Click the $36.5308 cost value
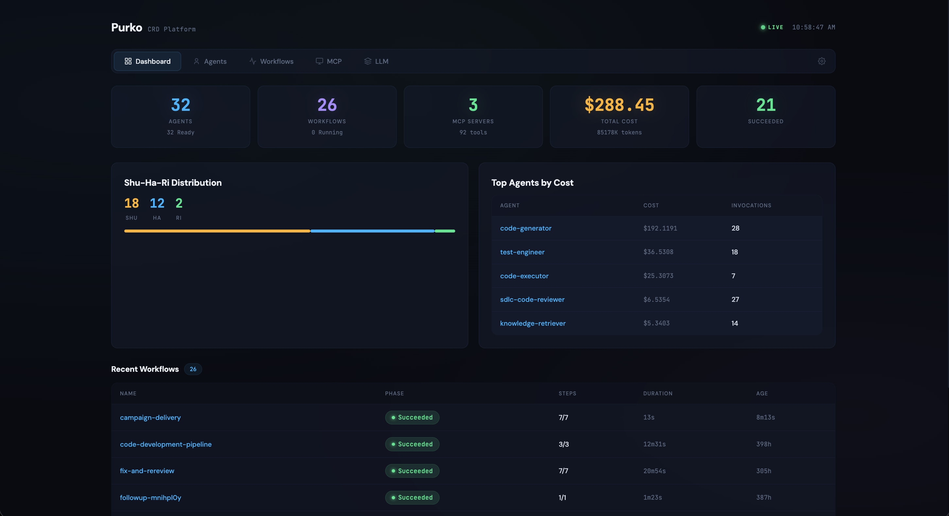This screenshot has height=516, width=949. click(658, 252)
